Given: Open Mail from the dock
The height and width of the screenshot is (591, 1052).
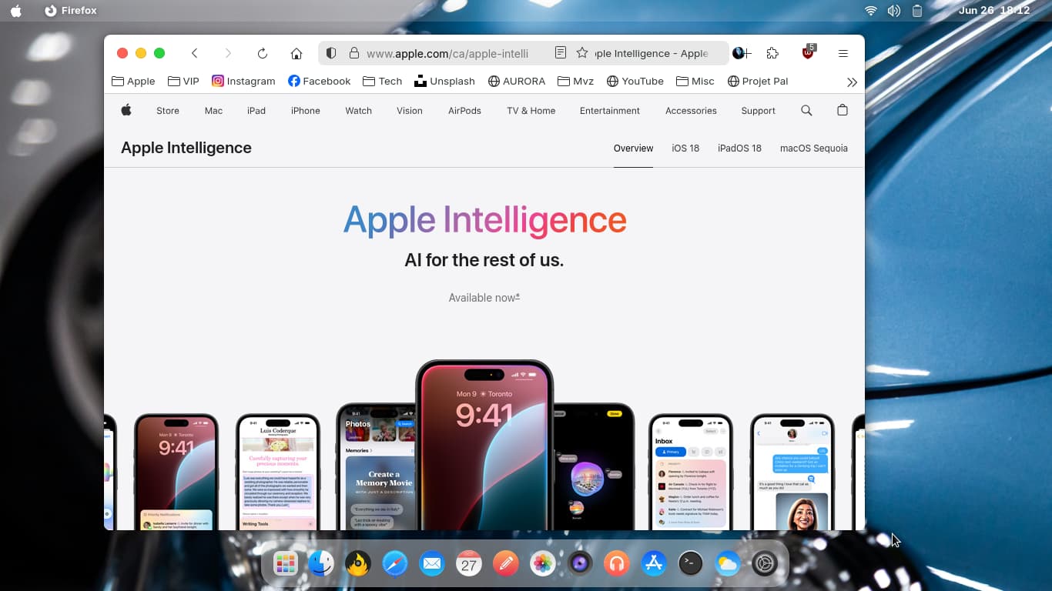Looking at the screenshot, I should 432,564.
